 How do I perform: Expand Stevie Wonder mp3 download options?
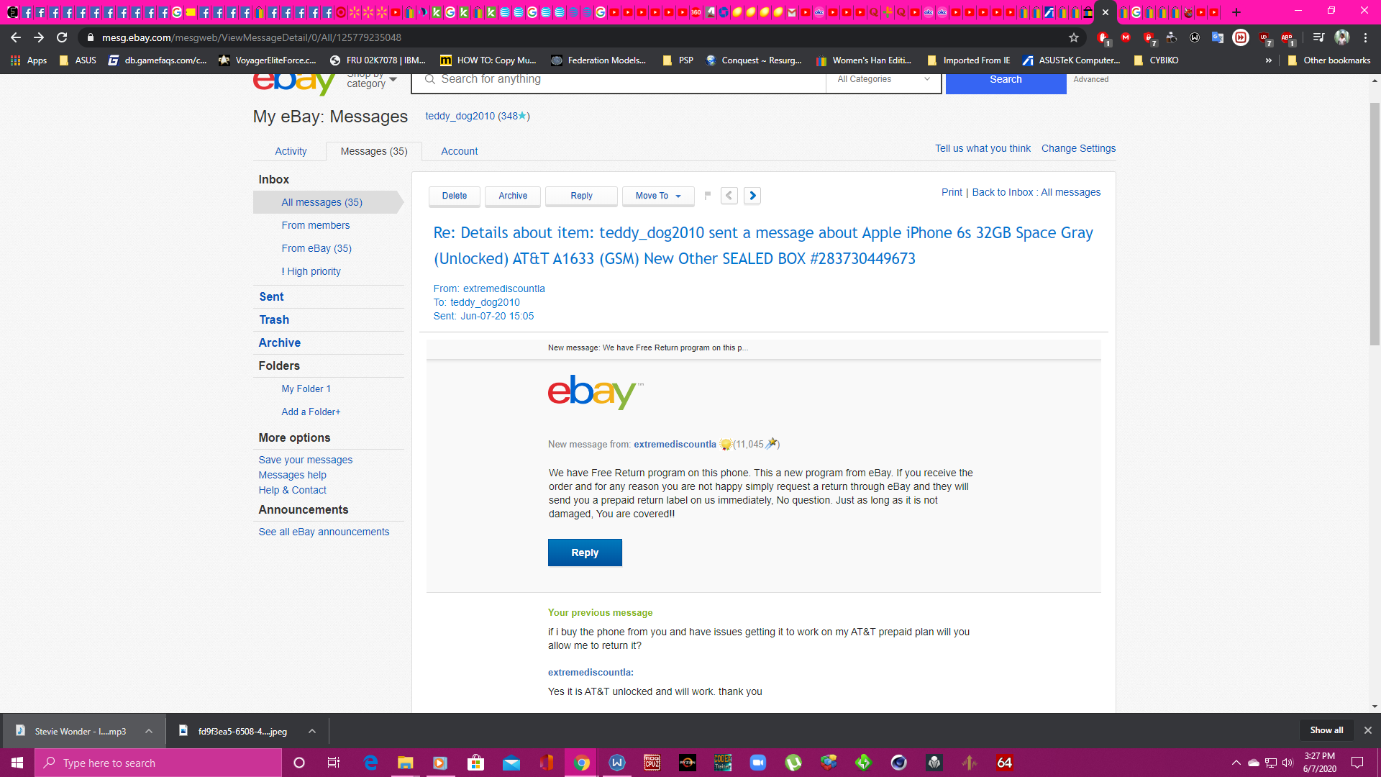click(149, 731)
